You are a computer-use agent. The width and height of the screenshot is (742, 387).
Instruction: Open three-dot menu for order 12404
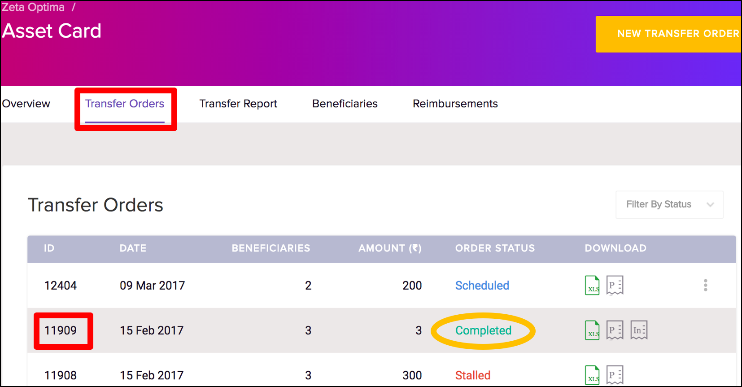[x=705, y=286]
